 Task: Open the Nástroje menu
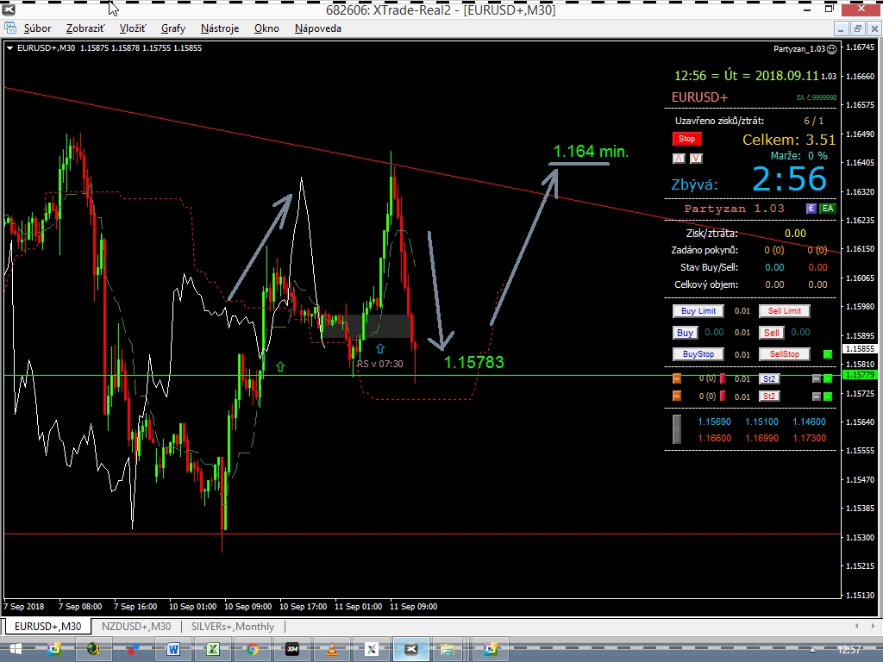click(220, 28)
